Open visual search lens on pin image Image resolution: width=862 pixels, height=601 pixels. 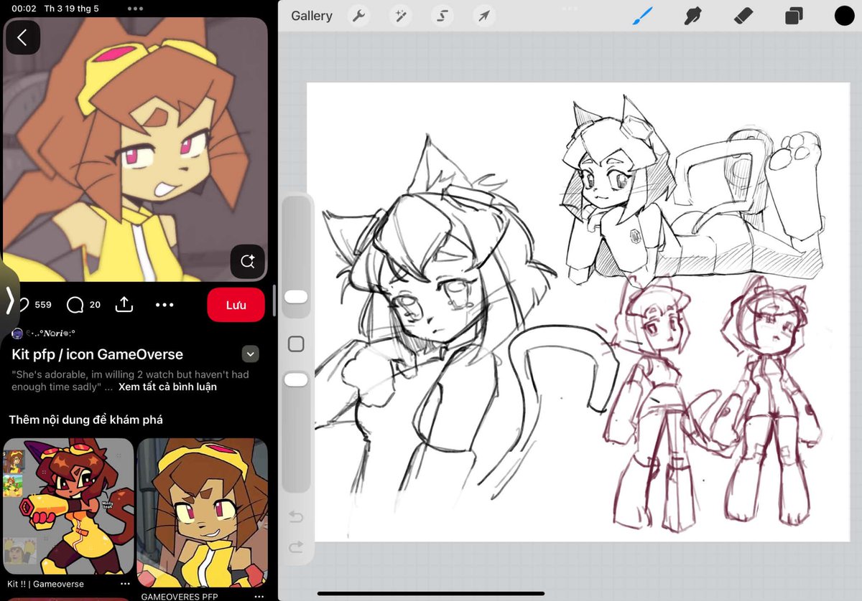248,262
